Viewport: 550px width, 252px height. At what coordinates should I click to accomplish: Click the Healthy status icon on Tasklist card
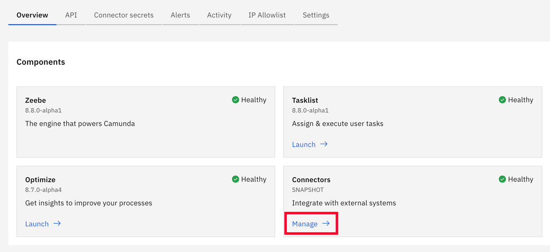tap(502, 100)
